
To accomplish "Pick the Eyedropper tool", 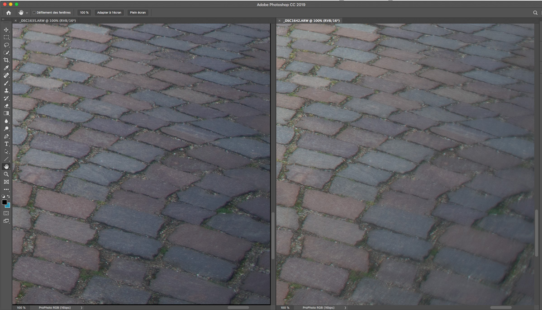I will click(6, 68).
